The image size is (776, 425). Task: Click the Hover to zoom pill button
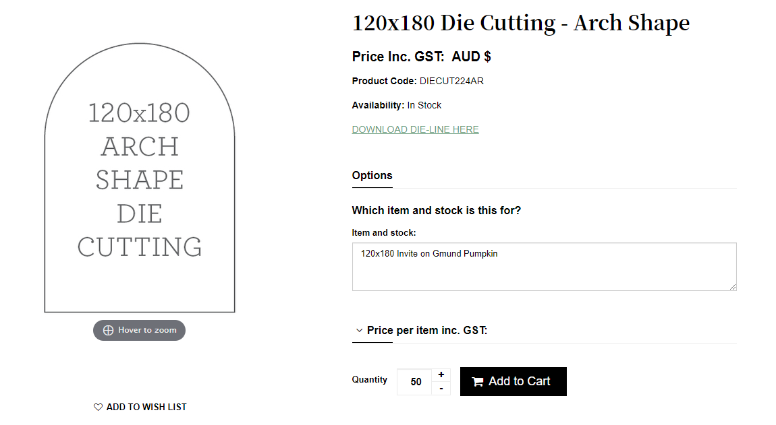pyautogui.click(x=139, y=330)
